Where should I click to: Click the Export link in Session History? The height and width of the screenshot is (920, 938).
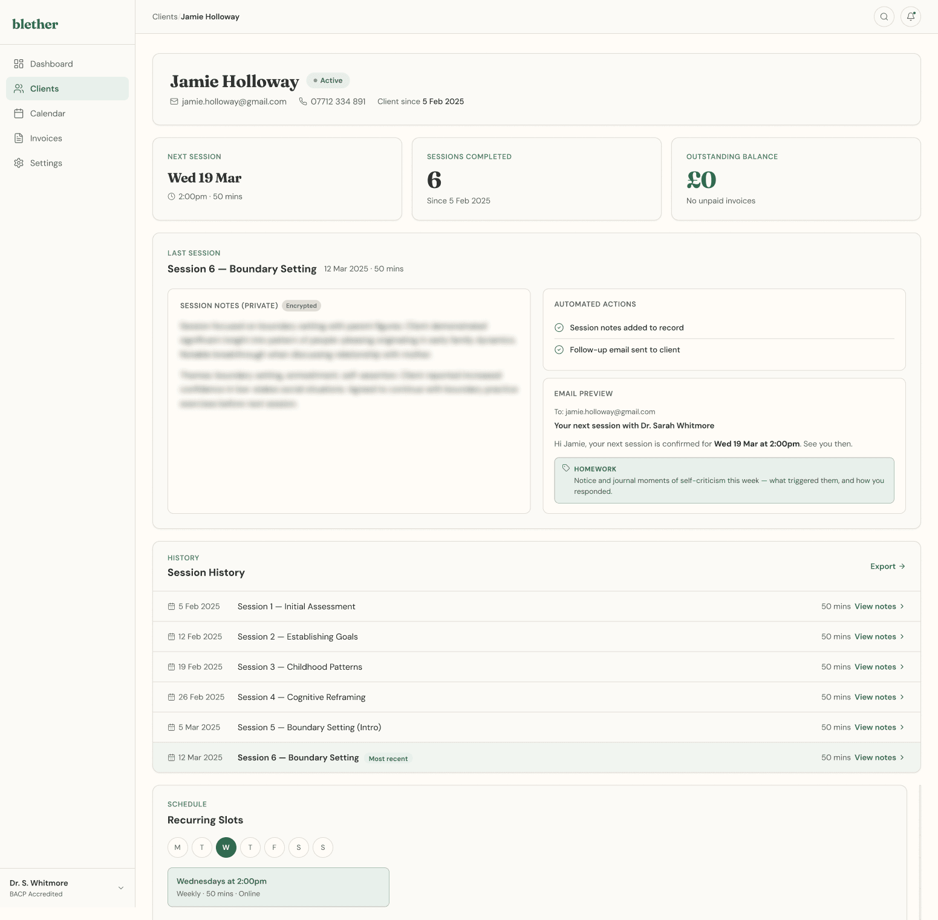(x=887, y=566)
